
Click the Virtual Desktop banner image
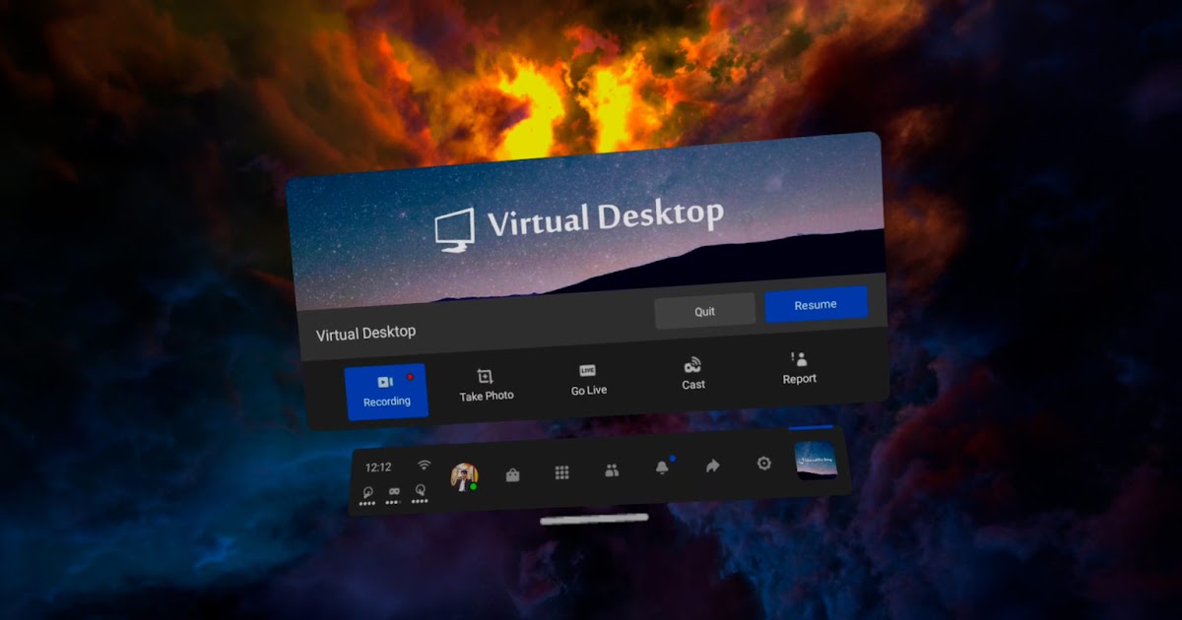pos(585,219)
